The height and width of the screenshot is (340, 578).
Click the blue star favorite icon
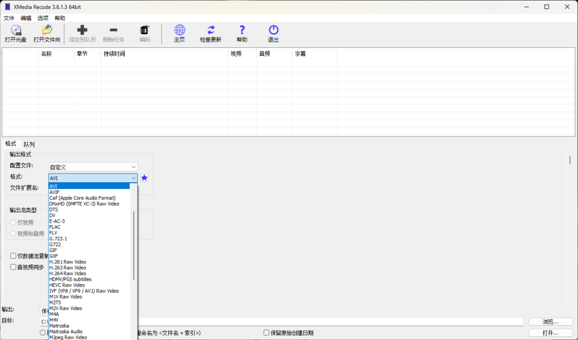[x=144, y=178]
